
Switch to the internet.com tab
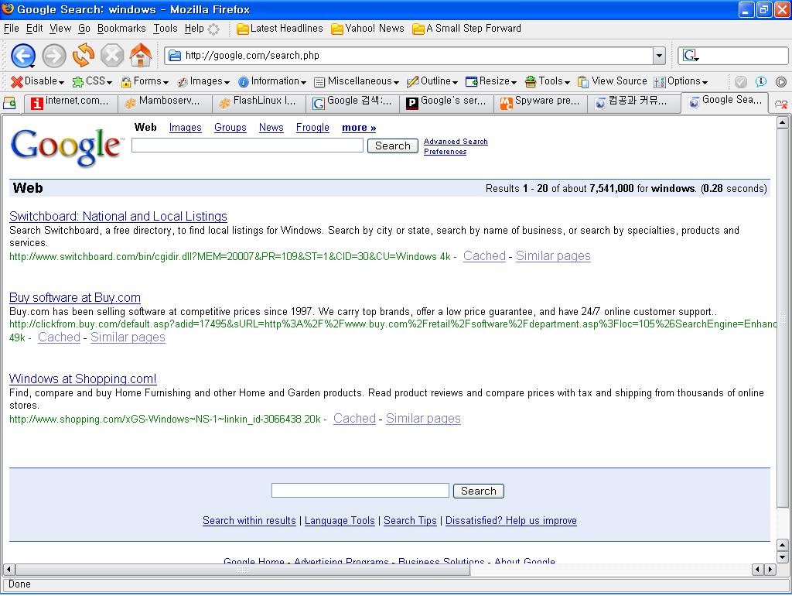point(70,103)
